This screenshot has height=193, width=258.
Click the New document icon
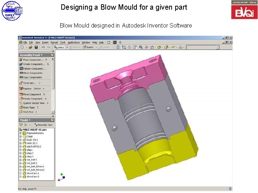(x=22, y=47)
